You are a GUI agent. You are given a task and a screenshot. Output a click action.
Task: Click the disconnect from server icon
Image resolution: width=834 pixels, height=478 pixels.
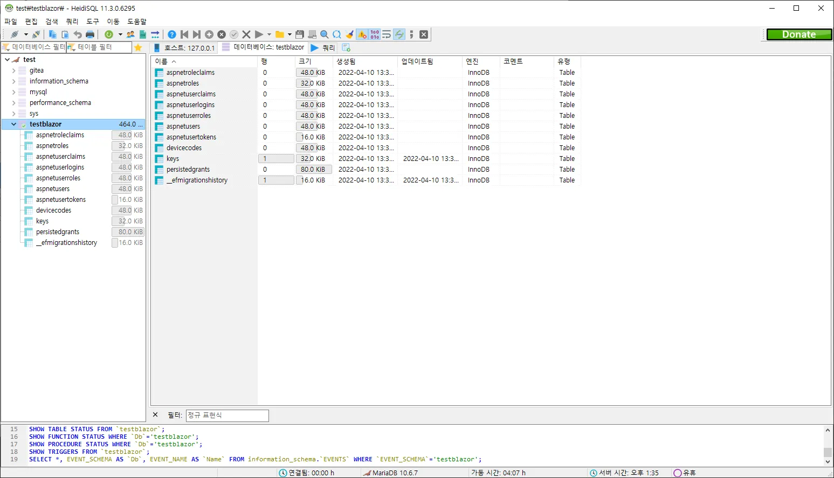(x=36, y=34)
